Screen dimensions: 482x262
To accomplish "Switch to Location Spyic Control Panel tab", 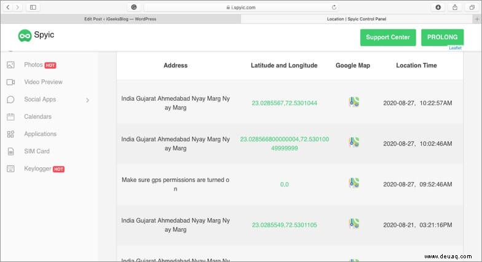I will point(357,19).
